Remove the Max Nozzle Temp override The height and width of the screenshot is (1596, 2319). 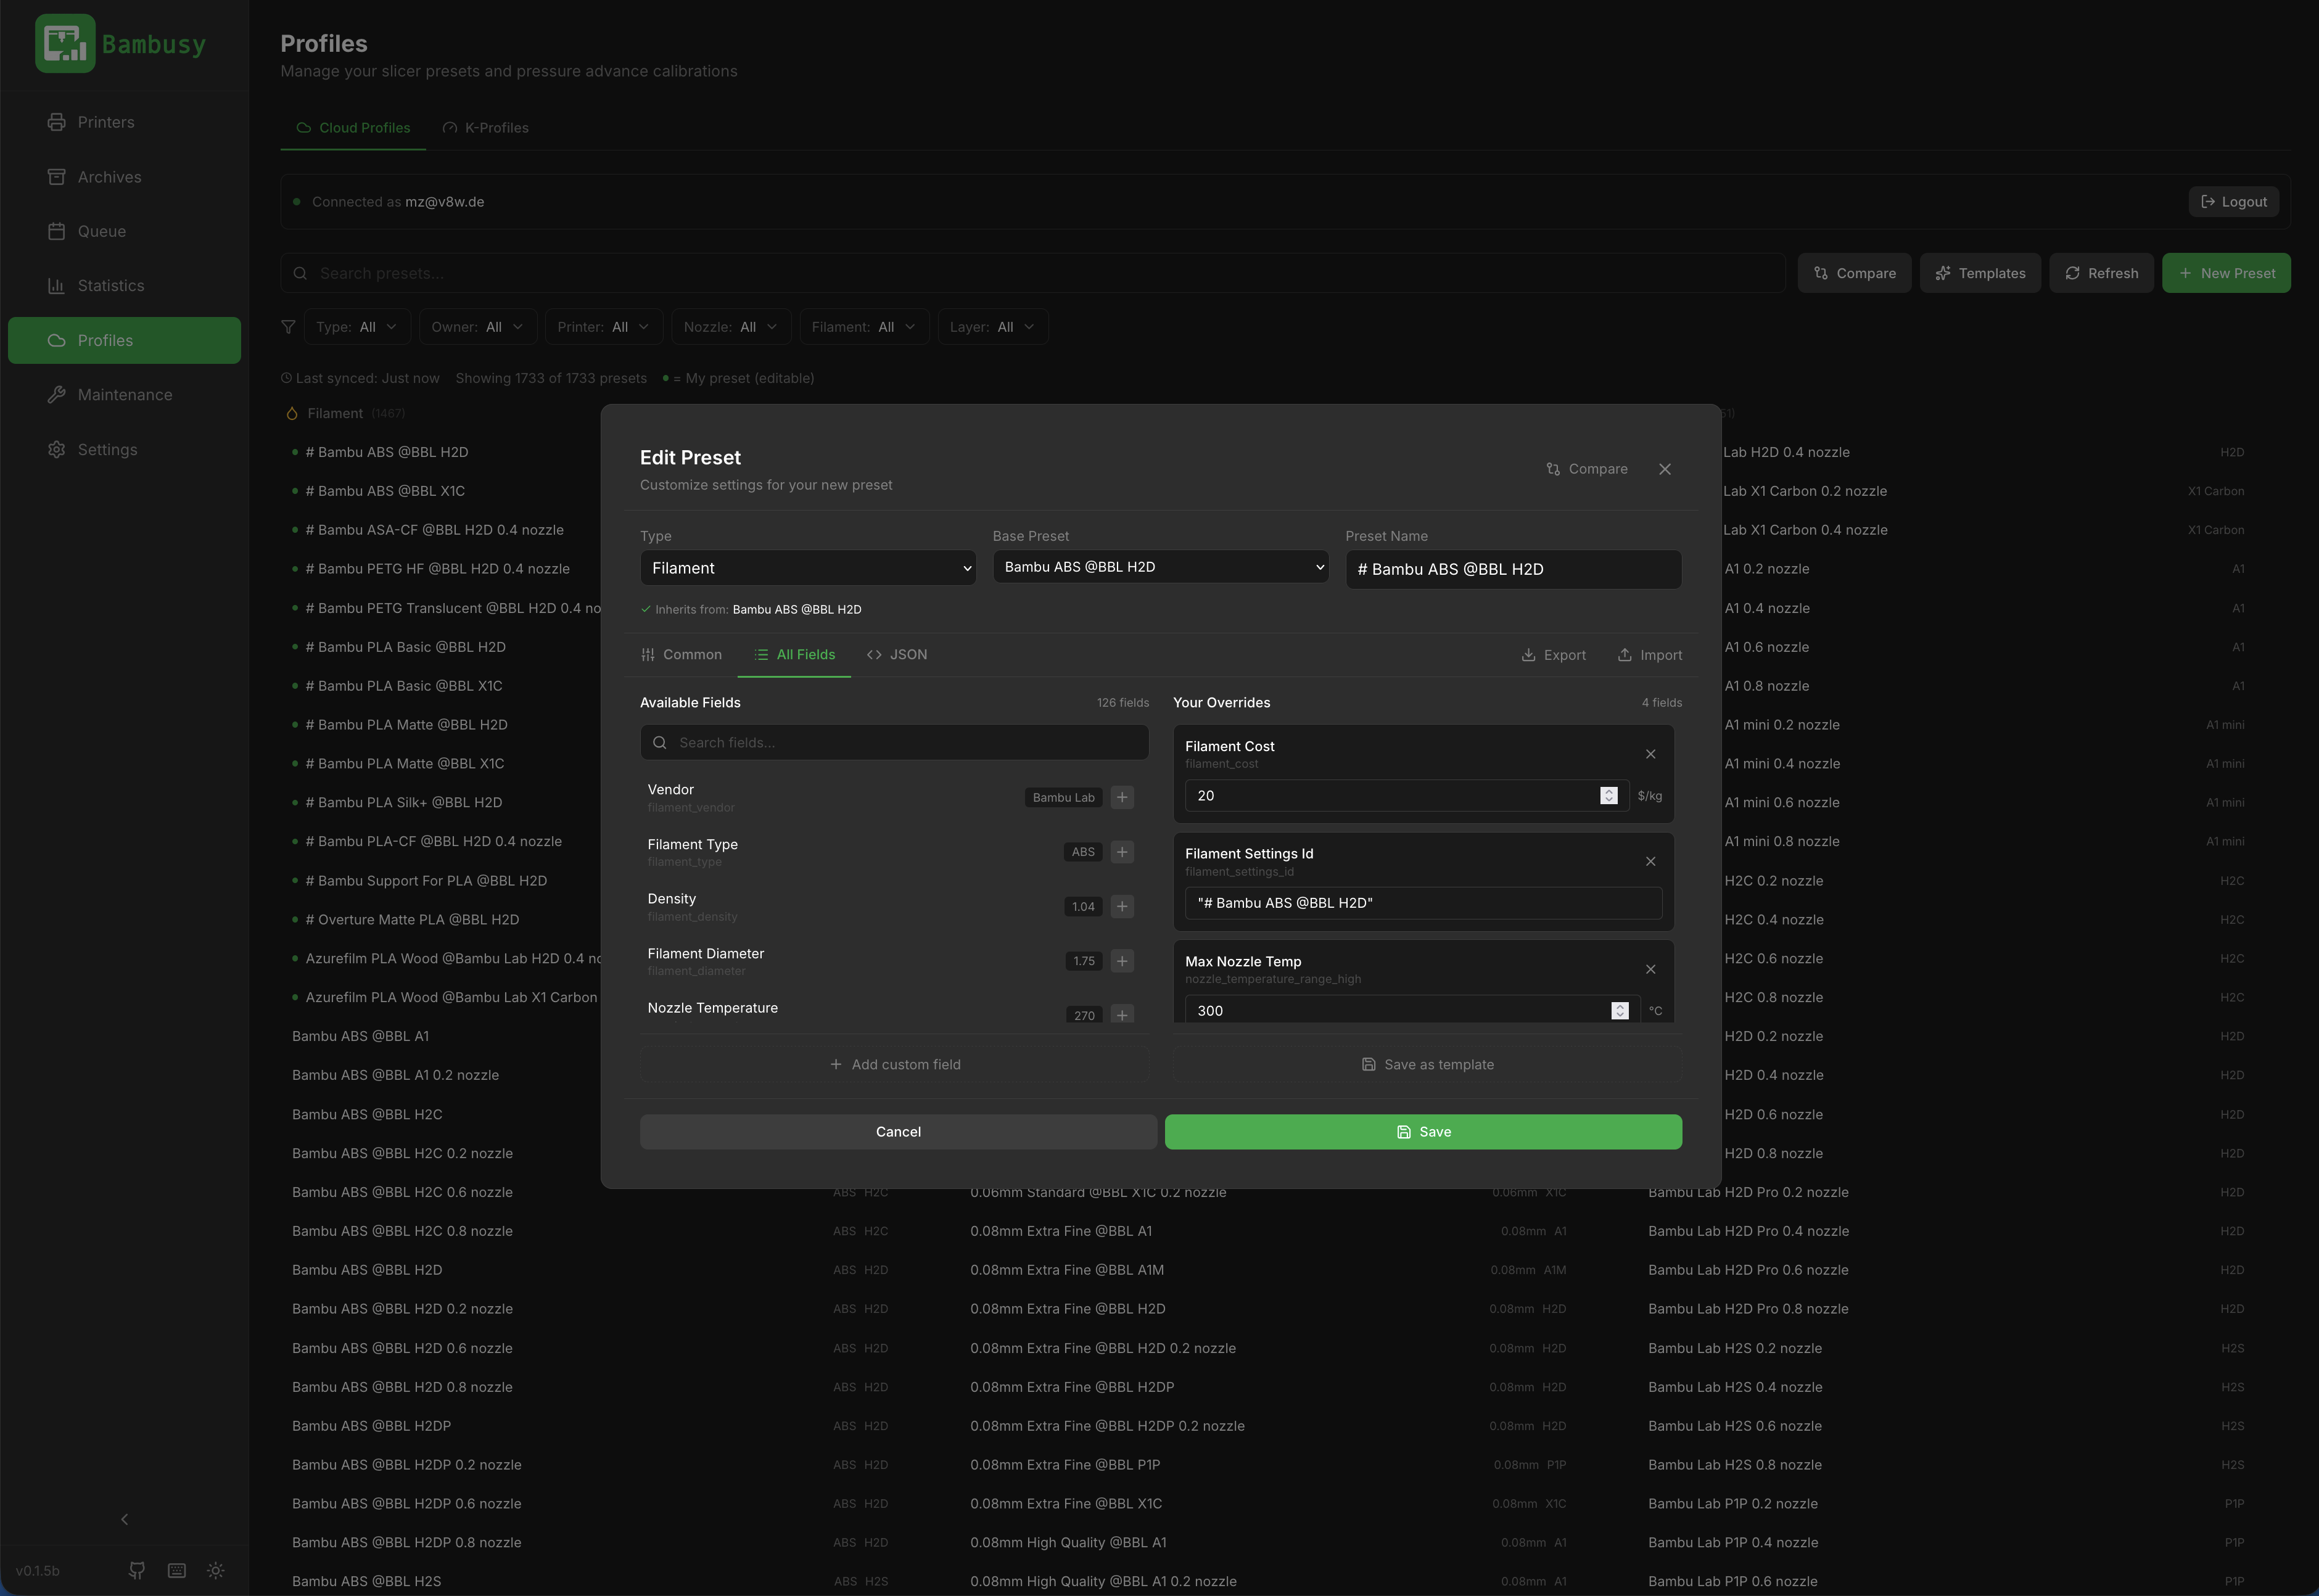(1651, 969)
